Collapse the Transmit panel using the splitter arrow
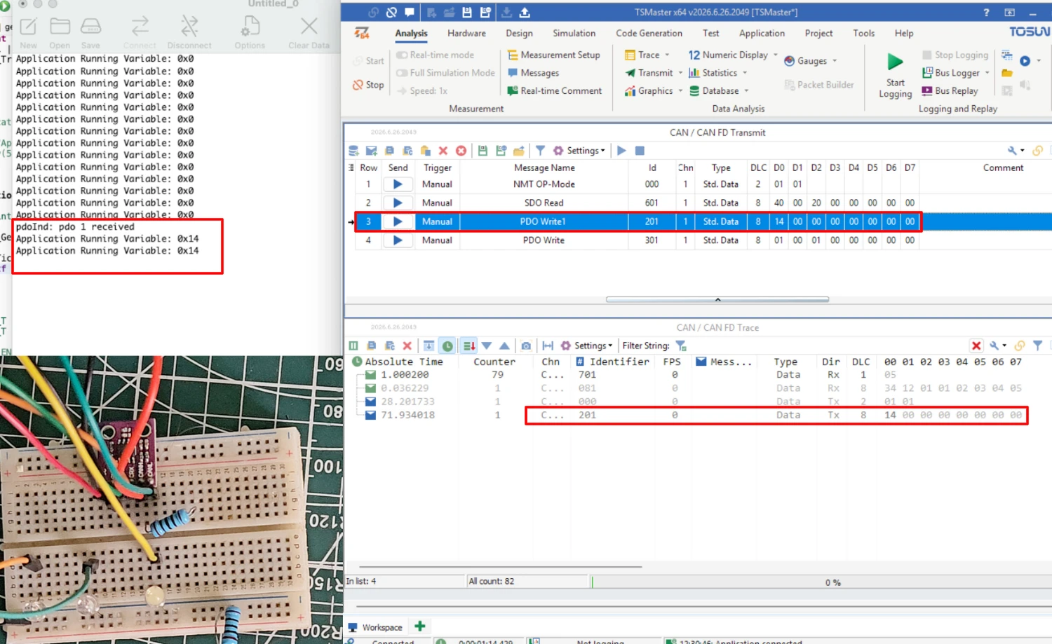The image size is (1052, 644). pos(717,299)
